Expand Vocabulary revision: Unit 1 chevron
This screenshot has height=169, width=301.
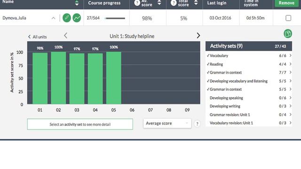[x=291, y=123]
